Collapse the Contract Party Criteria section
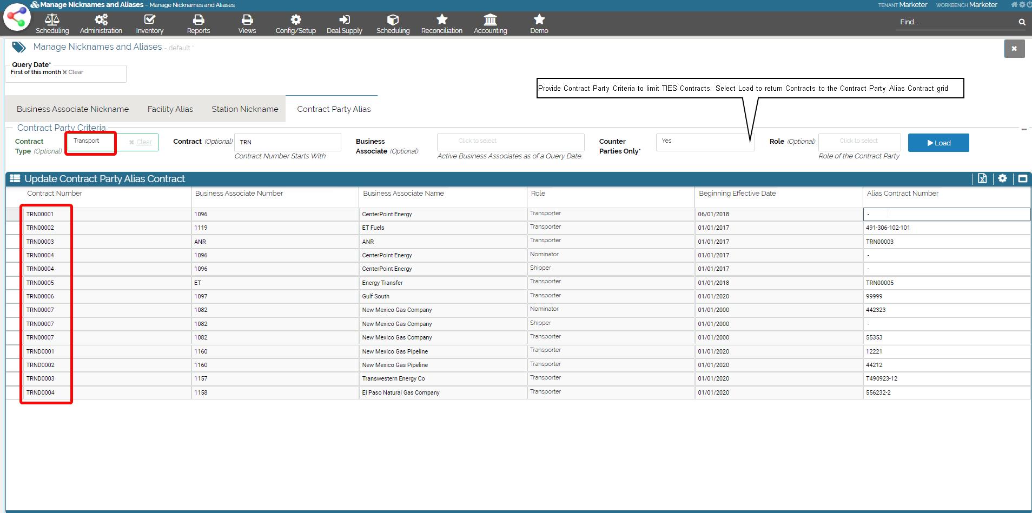 click(1023, 129)
